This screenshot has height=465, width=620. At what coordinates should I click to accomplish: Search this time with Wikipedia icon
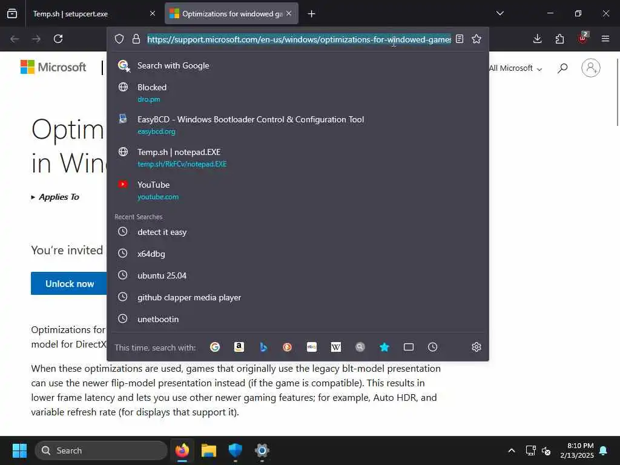(x=335, y=347)
